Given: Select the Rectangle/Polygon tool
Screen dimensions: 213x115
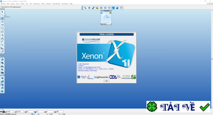Looking at the screenshot, I should point(2,28).
